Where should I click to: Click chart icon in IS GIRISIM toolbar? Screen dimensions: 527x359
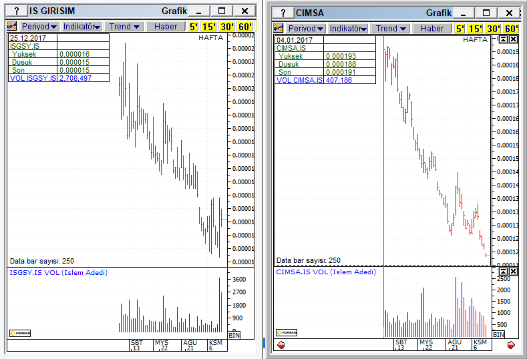click(12, 26)
